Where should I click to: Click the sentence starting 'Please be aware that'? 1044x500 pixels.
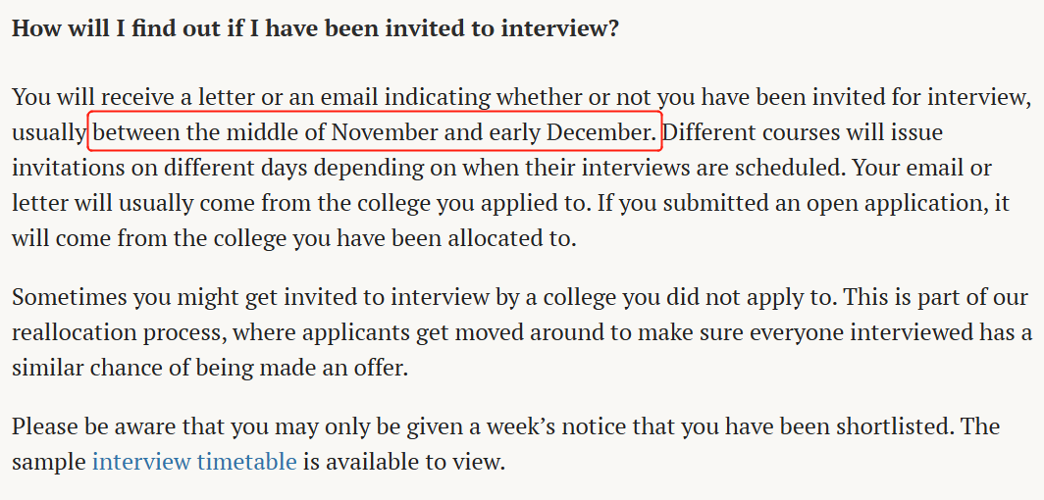[486, 425]
